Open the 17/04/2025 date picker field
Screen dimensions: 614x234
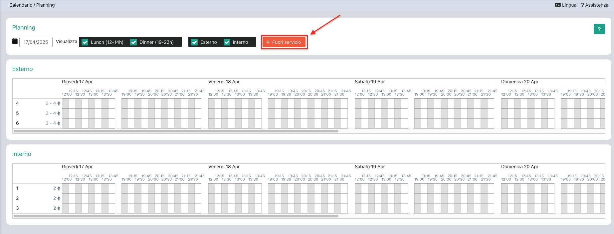[36, 42]
